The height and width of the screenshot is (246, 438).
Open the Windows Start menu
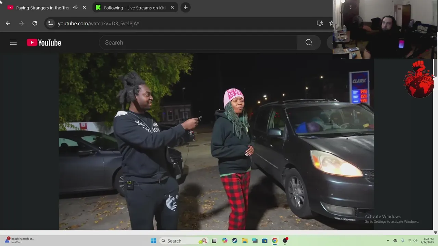(x=153, y=241)
